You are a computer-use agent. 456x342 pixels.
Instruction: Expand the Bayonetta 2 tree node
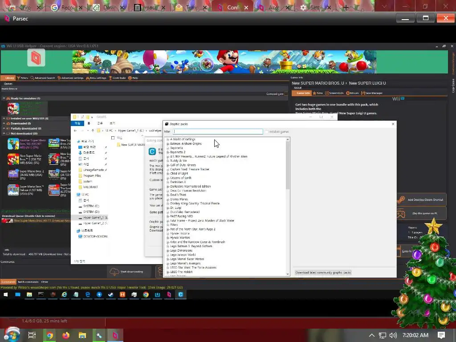tap(168, 152)
